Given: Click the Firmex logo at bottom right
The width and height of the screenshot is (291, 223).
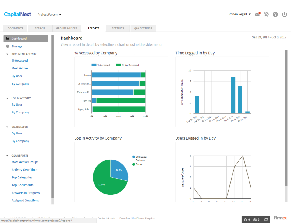Looking at the screenshot, I should pyautogui.click(x=280, y=218).
